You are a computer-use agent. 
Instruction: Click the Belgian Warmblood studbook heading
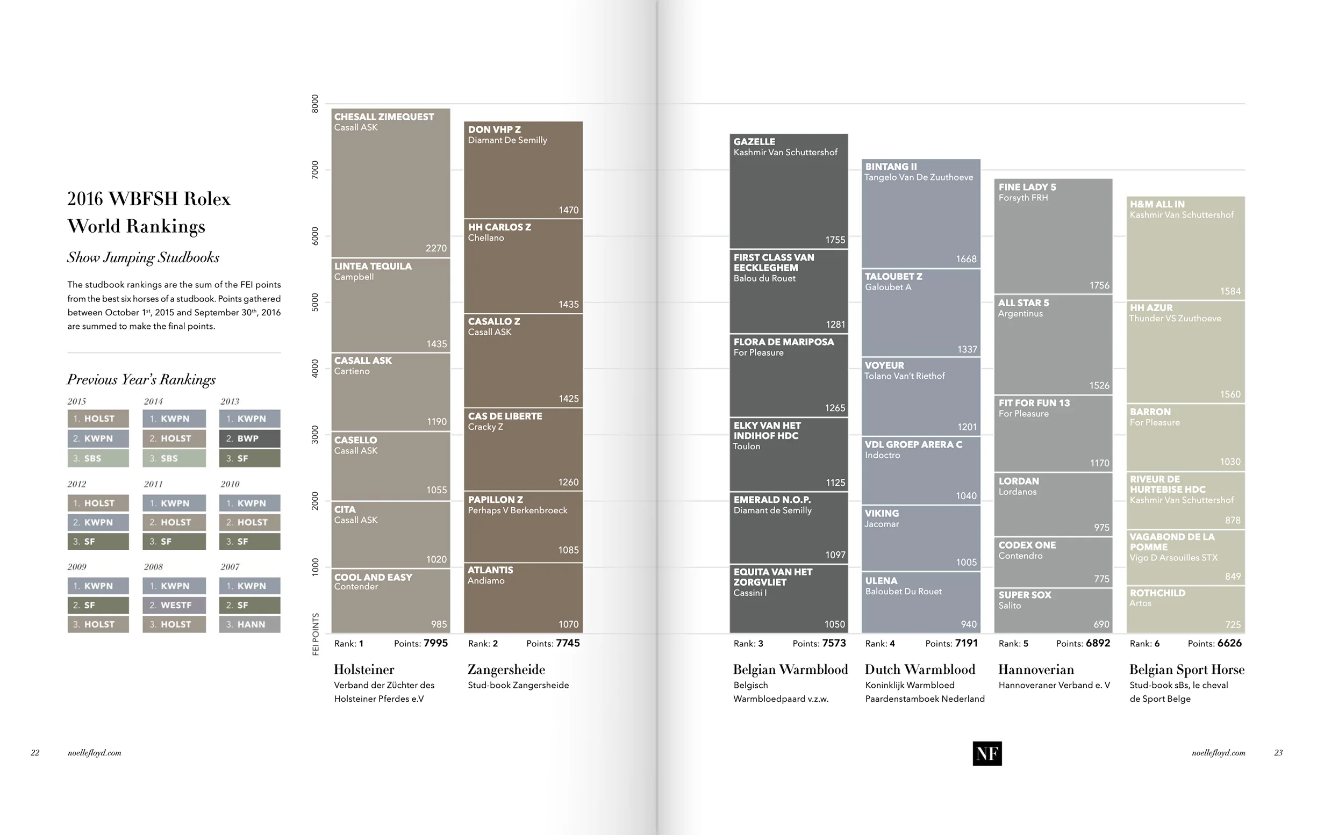pos(790,670)
